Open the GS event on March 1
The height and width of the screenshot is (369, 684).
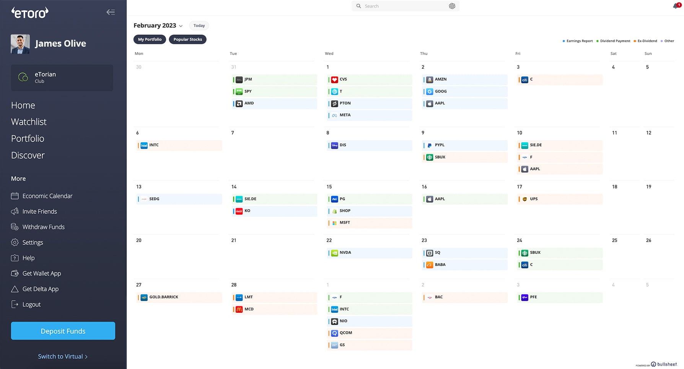pyautogui.click(x=370, y=345)
